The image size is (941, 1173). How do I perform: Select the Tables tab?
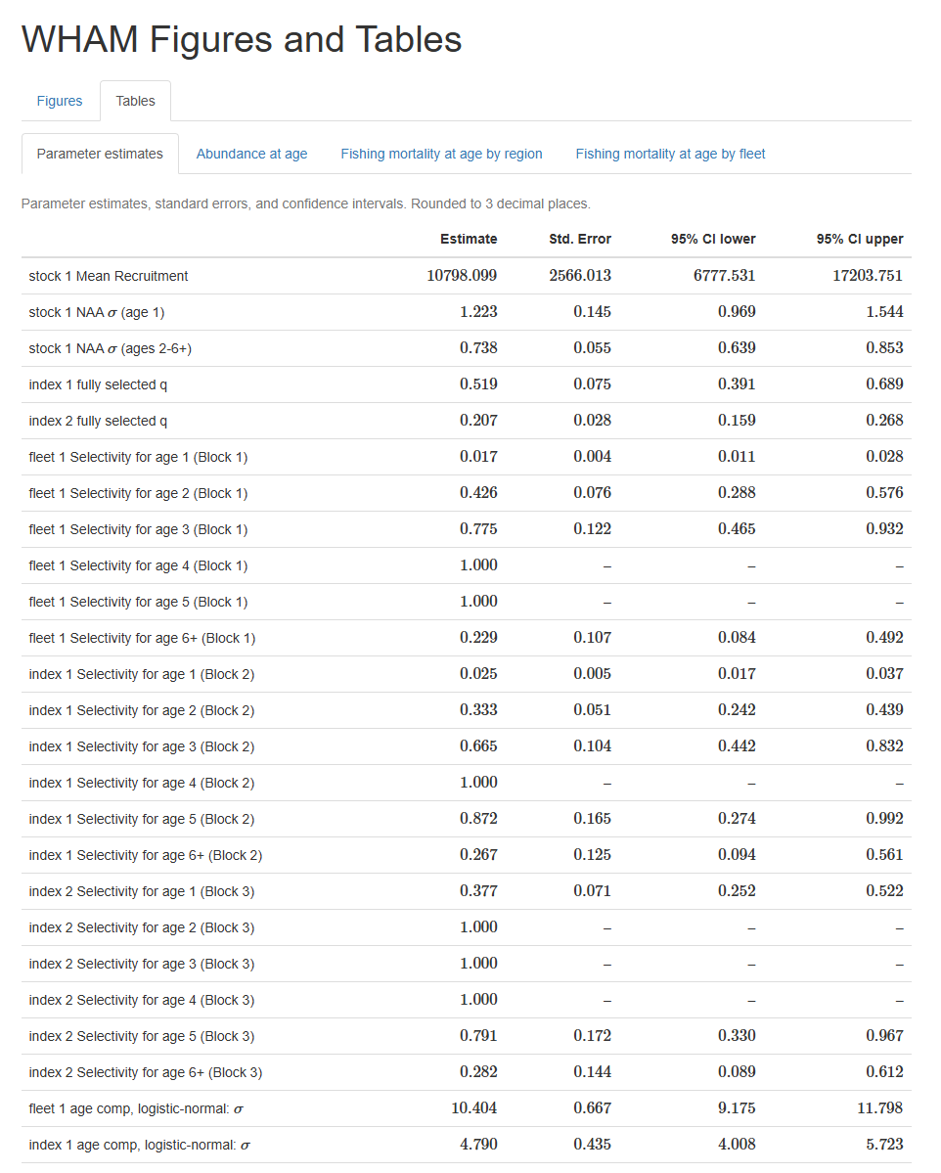(135, 101)
